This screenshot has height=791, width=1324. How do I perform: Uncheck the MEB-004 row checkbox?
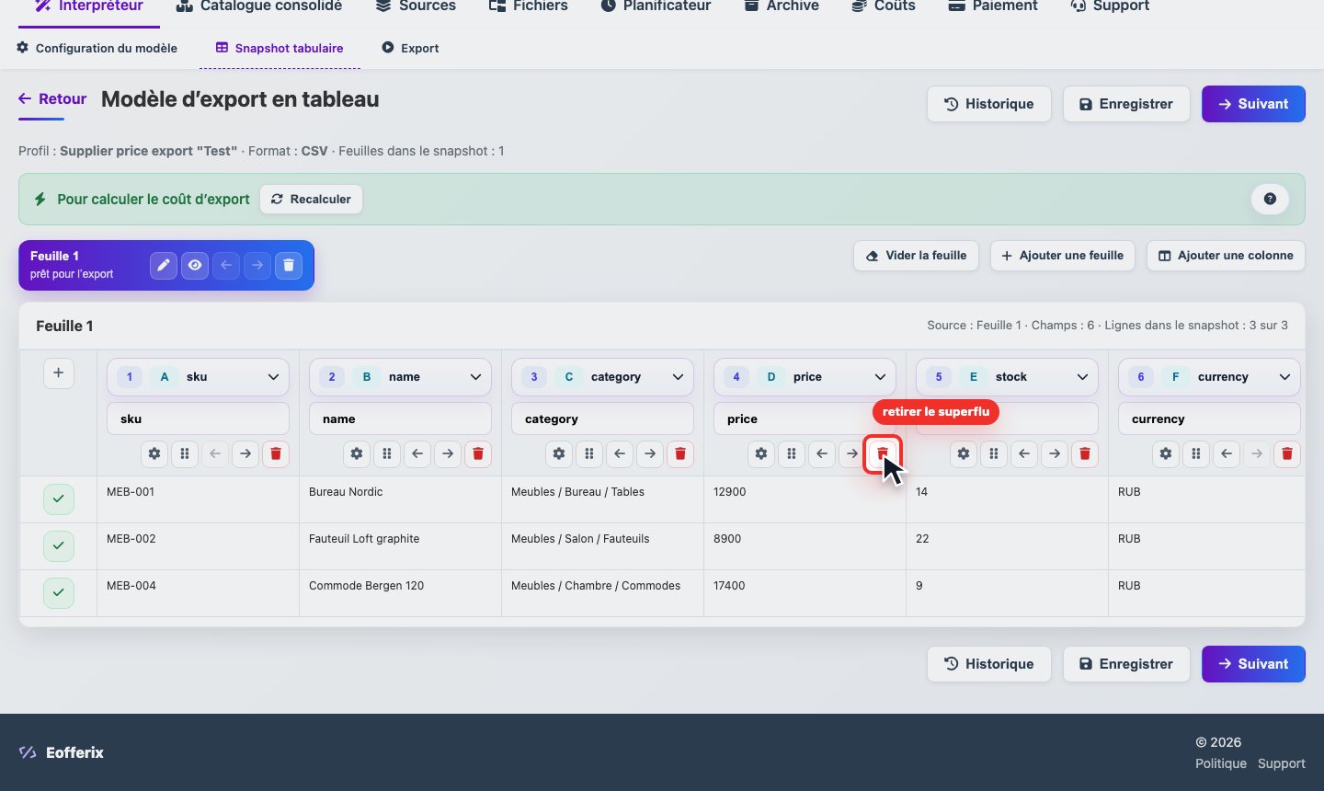[58, 592]
